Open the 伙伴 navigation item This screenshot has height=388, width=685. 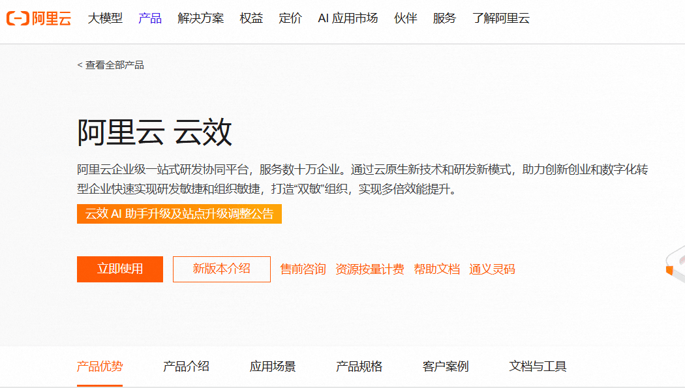click(x=405, y=18)
